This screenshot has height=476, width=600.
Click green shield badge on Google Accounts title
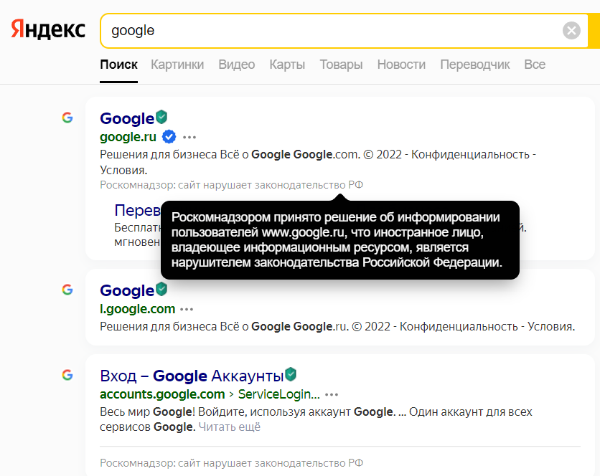click(291, 374)
